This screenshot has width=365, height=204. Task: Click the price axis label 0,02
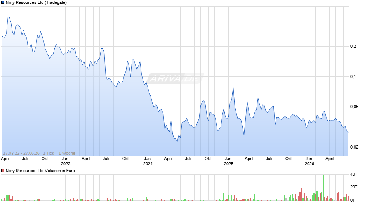pyautogui.click(x=354, y=147)
